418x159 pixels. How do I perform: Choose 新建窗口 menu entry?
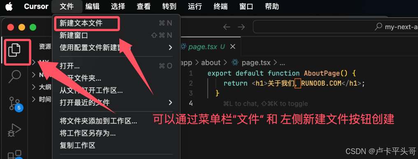tap(116, 35)
